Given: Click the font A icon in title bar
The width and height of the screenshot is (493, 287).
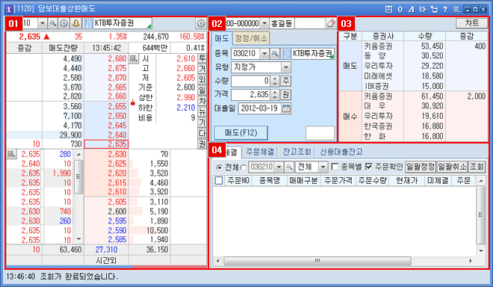Looking at the screenshot, I should click(412, 10).
